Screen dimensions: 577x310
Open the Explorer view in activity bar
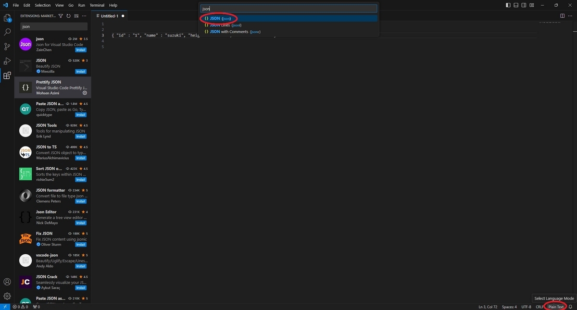click(x=7, y=18)
